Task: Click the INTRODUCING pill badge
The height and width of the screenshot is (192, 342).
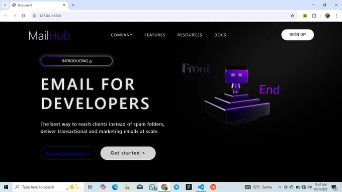Action: click(x=76, y=61)
